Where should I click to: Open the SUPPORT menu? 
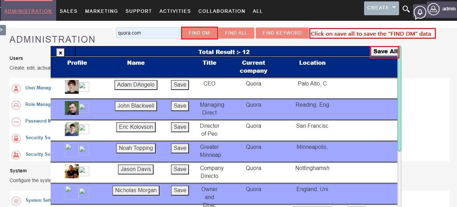point(138,11)
